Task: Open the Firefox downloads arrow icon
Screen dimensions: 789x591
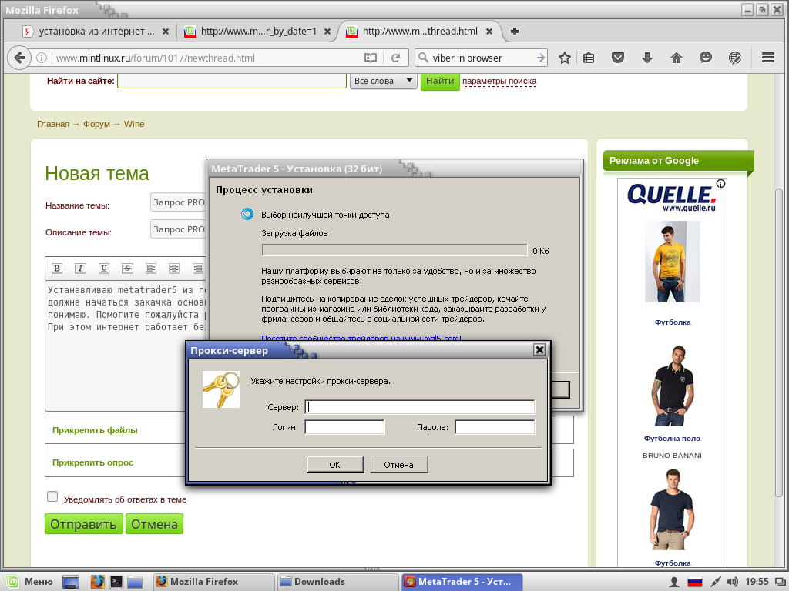Action: point(647,58)
